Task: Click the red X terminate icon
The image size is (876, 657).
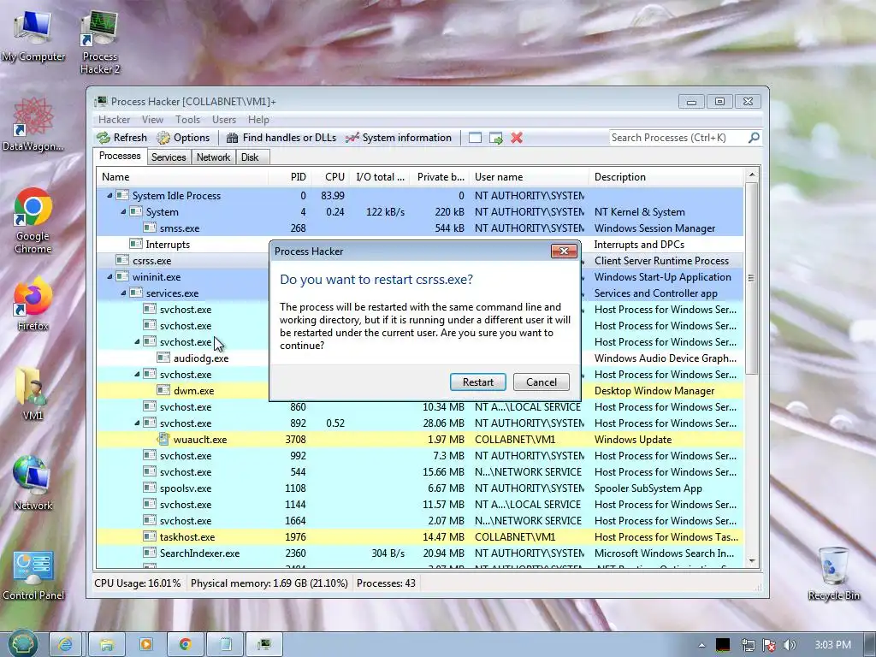Action: [517, 138]
